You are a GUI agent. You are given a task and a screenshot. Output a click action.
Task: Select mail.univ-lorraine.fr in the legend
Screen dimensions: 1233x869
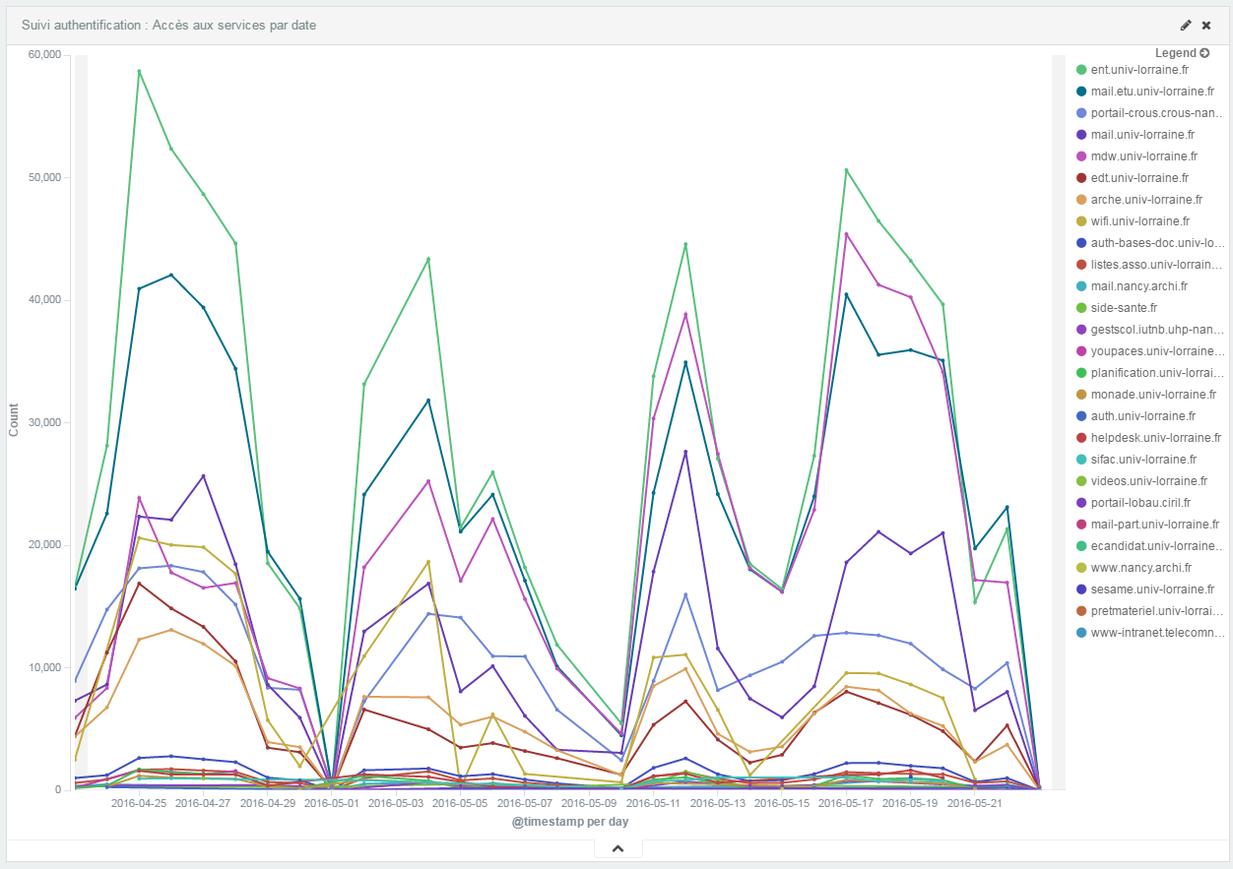pos(1142,135)
